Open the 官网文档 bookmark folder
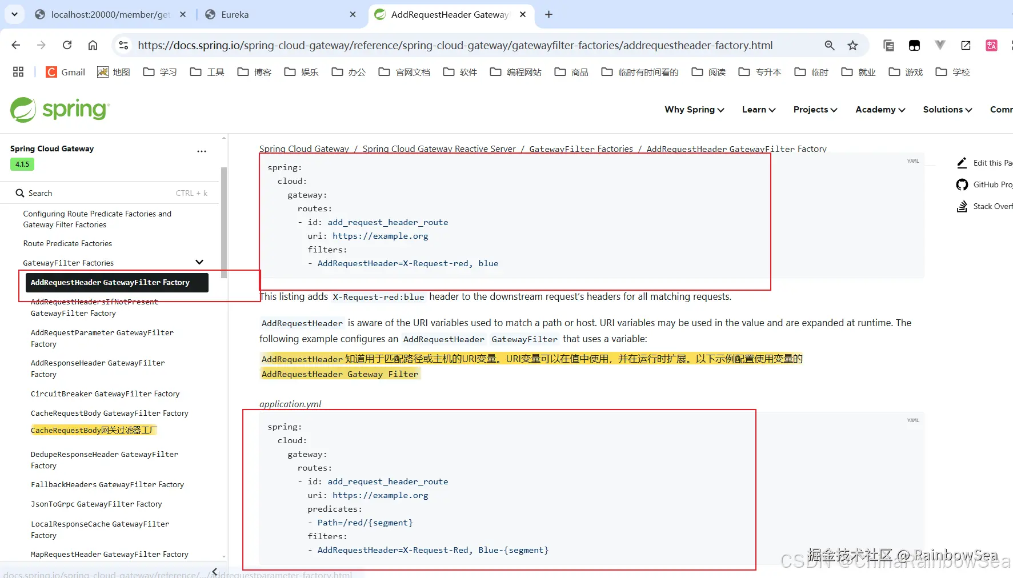Screen dimensions: 1013x578 (x=405, y=72)
